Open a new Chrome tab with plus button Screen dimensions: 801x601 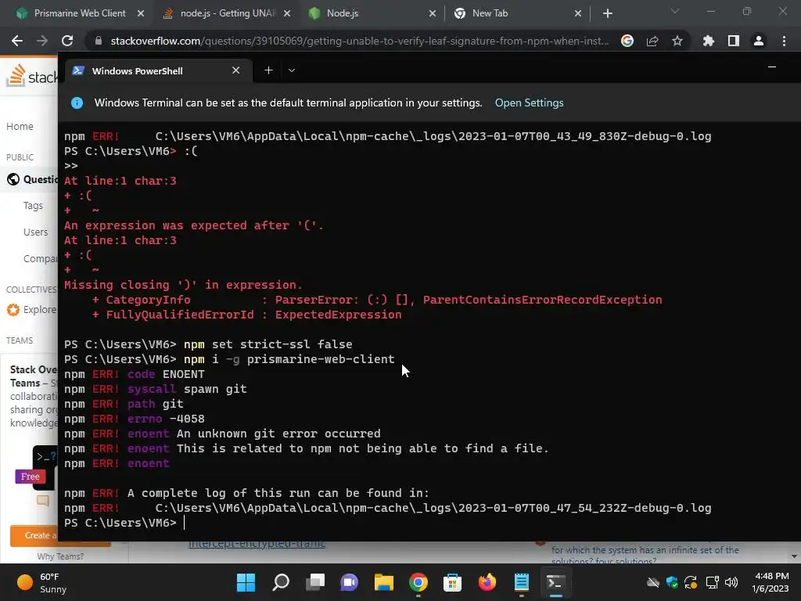point(607,13)
